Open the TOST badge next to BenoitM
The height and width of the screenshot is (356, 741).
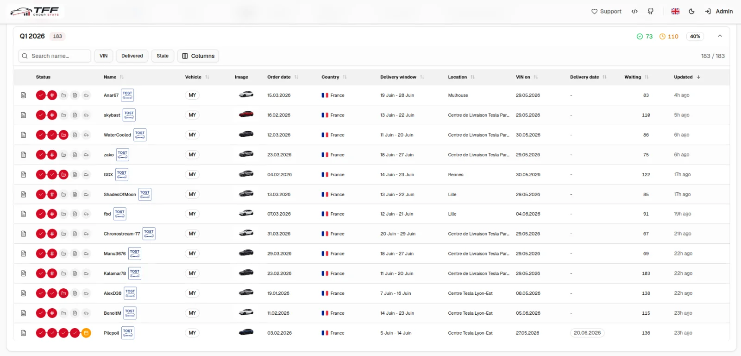point(130,313)
